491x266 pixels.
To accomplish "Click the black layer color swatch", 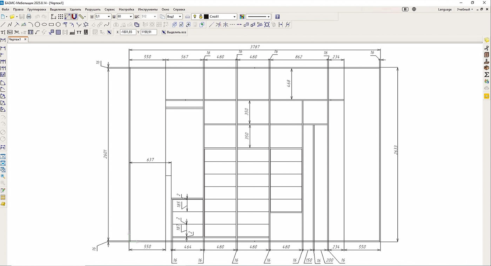I will click(x=206, y=16).
